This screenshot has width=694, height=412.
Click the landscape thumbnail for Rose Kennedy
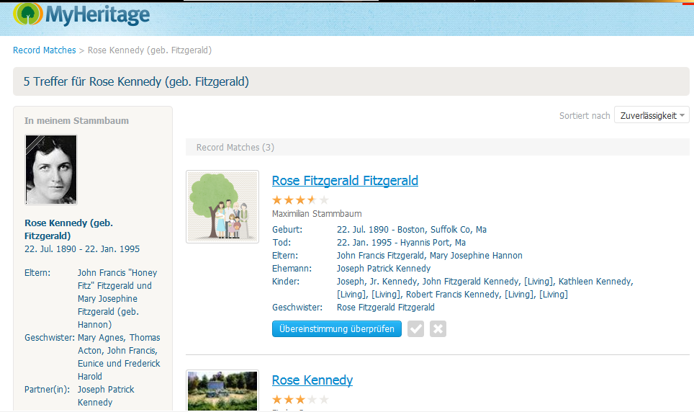click(222, 390)
